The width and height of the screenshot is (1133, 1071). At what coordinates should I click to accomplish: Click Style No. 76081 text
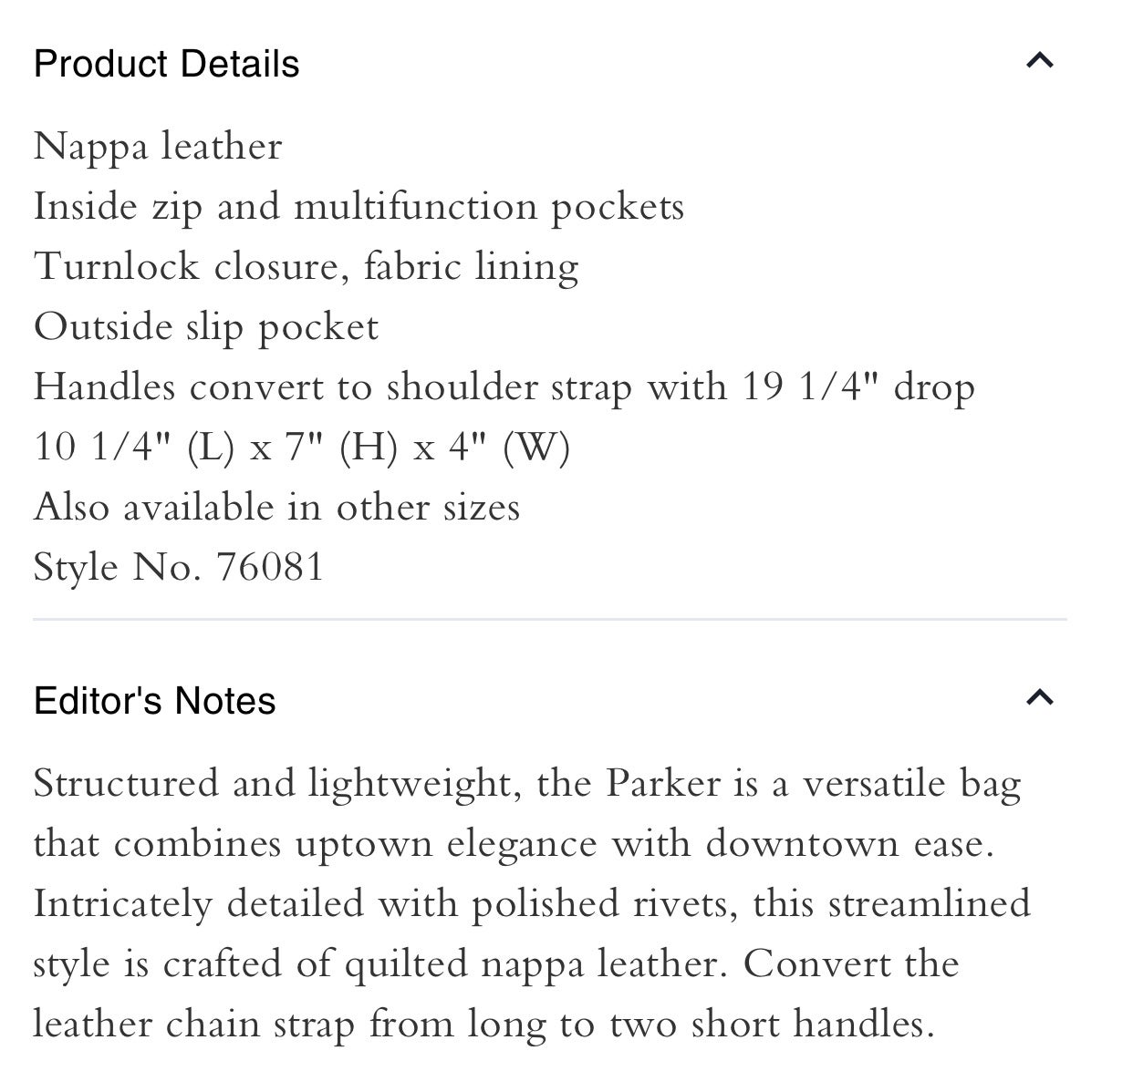[180, 568]
